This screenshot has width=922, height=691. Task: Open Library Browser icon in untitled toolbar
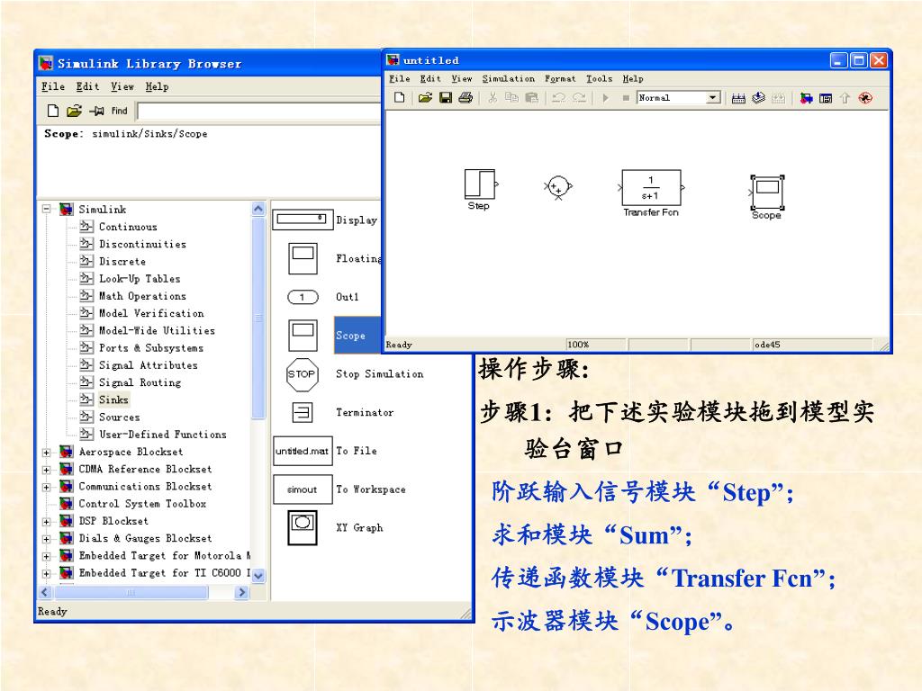point(806,98)
